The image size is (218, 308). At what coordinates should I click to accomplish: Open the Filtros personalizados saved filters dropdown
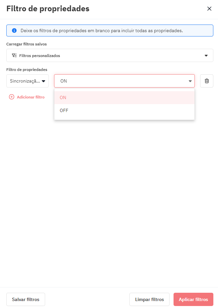click(110, 55)
